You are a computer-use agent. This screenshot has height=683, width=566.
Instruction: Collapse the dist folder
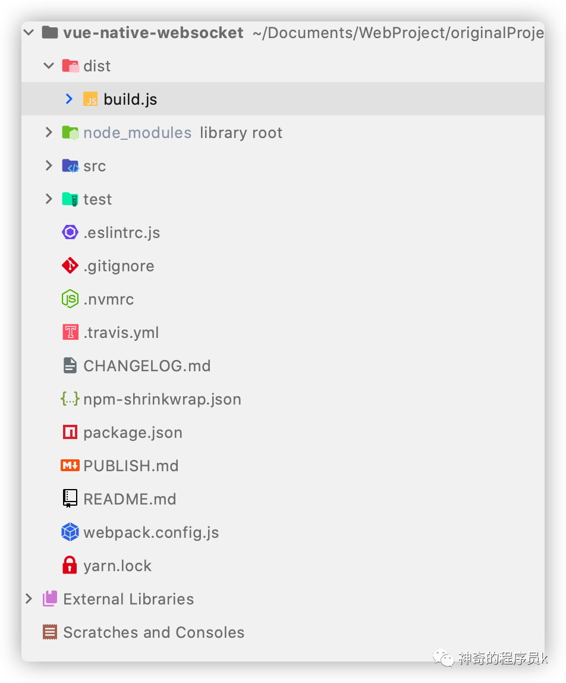point(49,66)
